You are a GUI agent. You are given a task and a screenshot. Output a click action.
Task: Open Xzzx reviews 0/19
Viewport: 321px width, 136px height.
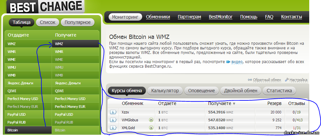[296, 112]
